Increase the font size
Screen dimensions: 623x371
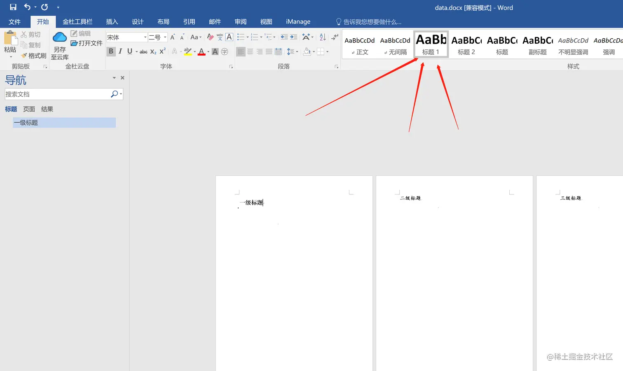173,37
